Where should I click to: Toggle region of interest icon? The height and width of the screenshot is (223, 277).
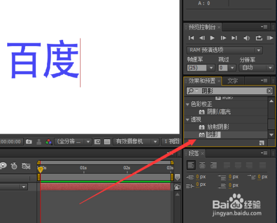coord(98,141)
